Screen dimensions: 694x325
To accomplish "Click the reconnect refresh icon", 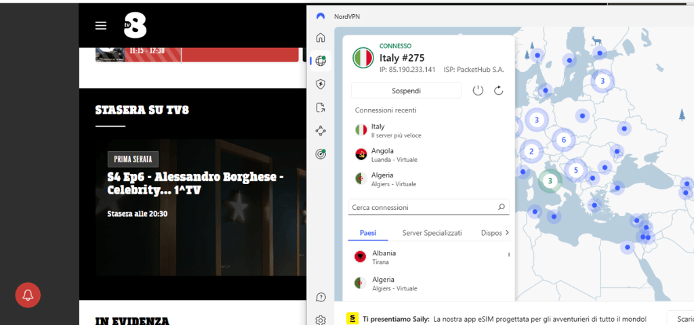I will (x=498, y=91).
